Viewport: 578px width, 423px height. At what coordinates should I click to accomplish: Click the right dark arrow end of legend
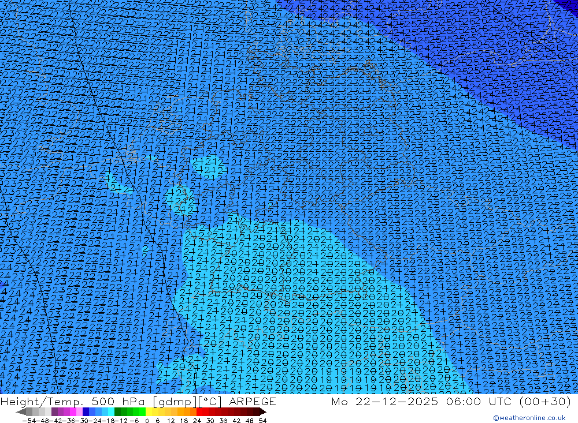click(x=263, y=411)
